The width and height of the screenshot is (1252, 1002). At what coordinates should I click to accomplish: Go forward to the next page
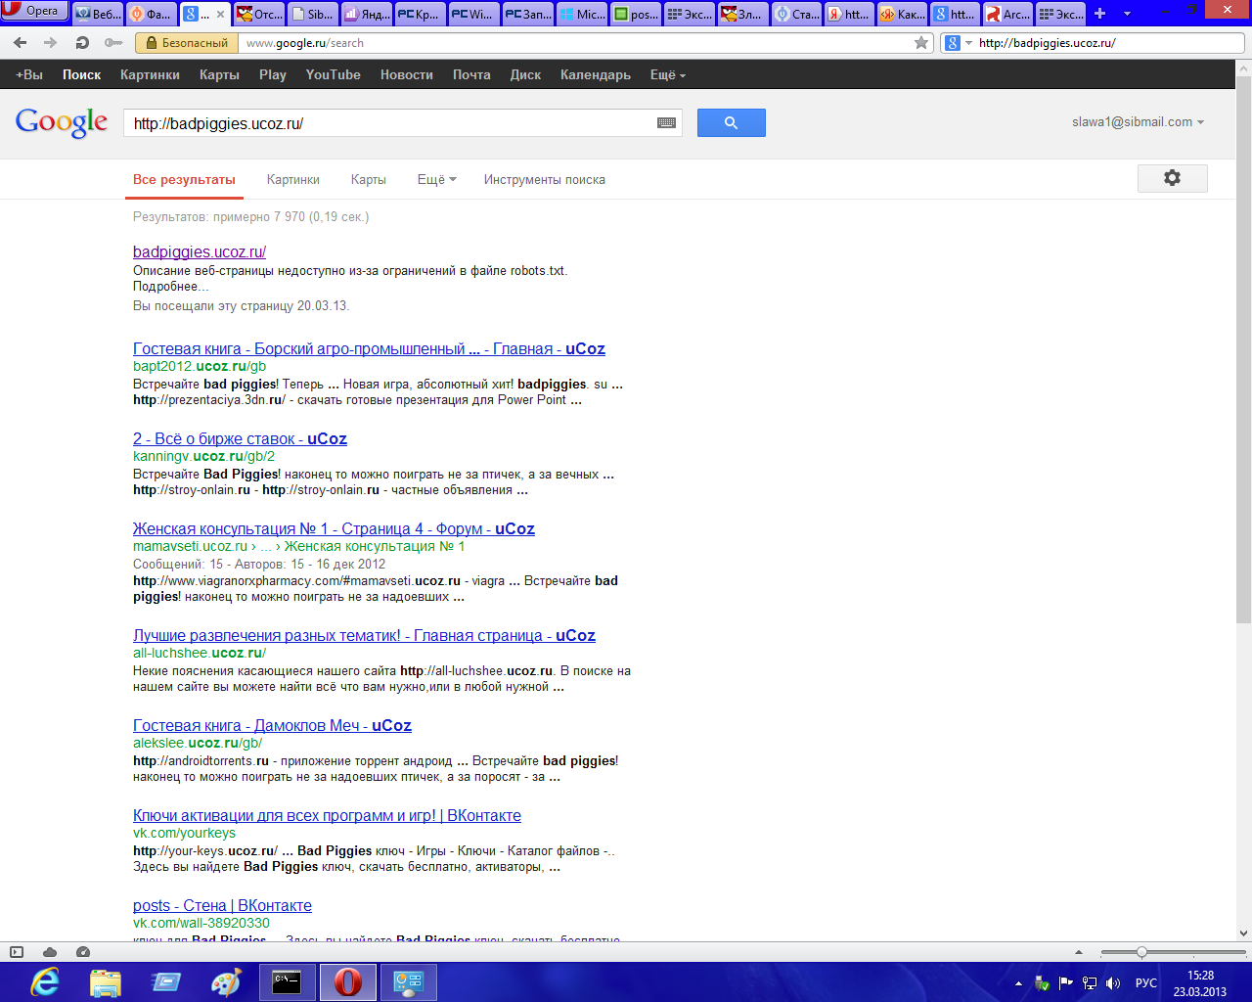[x=51, y=43]
